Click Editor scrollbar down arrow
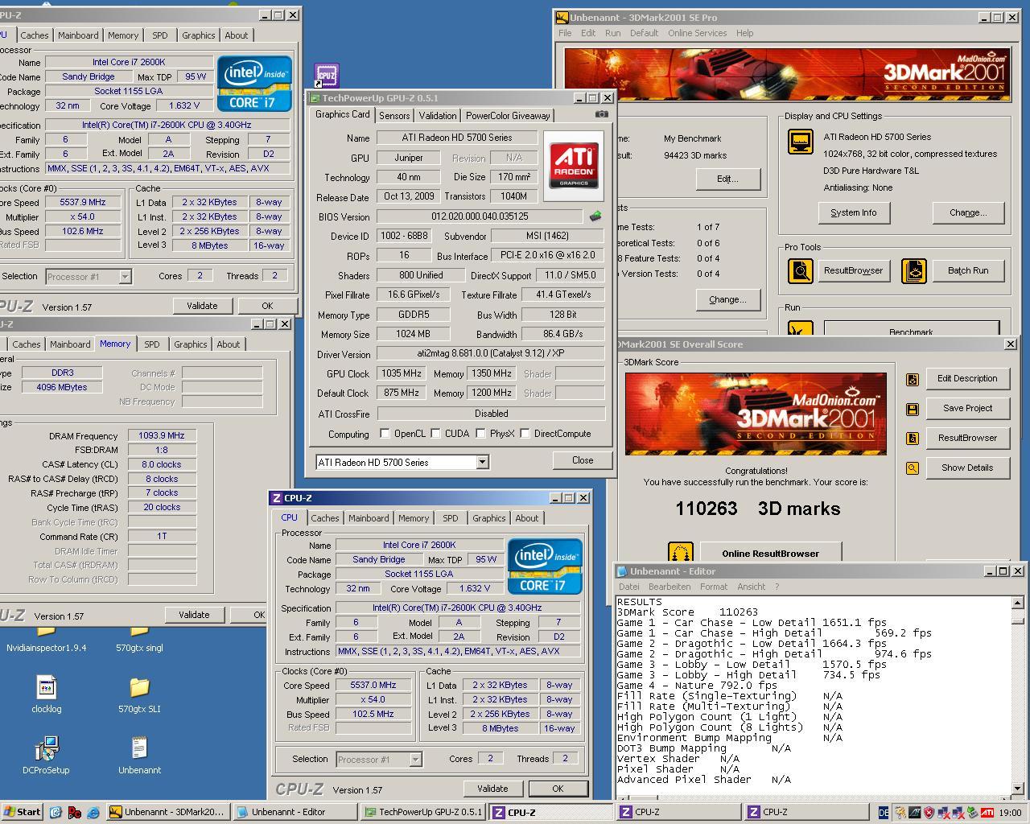This screenshot has height=824, width=1030. coord(1017,789)
